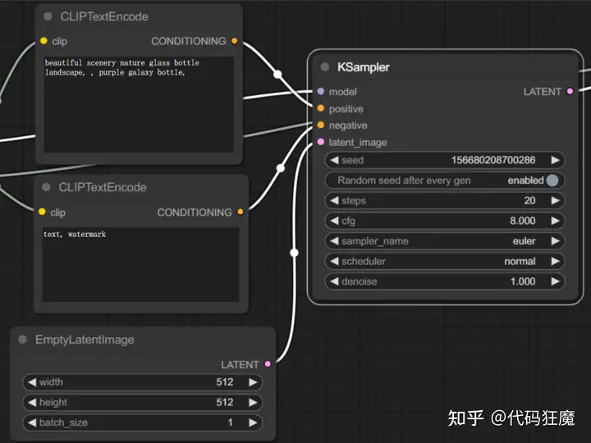The image size is (591, 443).
Task: Click into the beautiful scenery prompt text box
Action: 139,104
